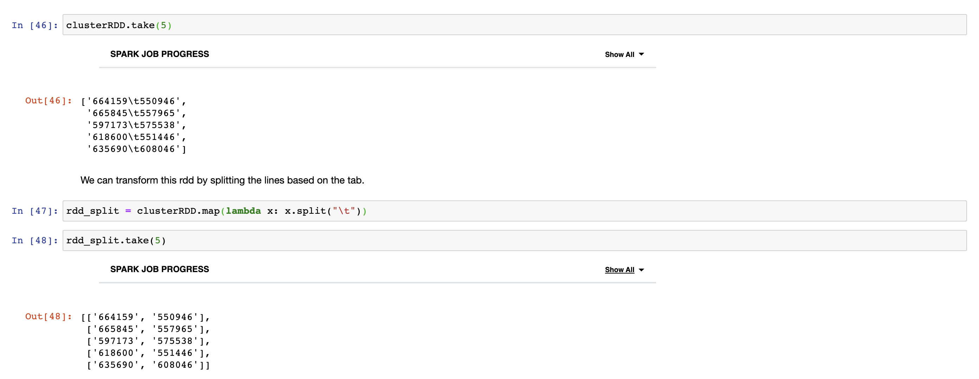Click the clusterRDD.take(5) code cell

514,25
